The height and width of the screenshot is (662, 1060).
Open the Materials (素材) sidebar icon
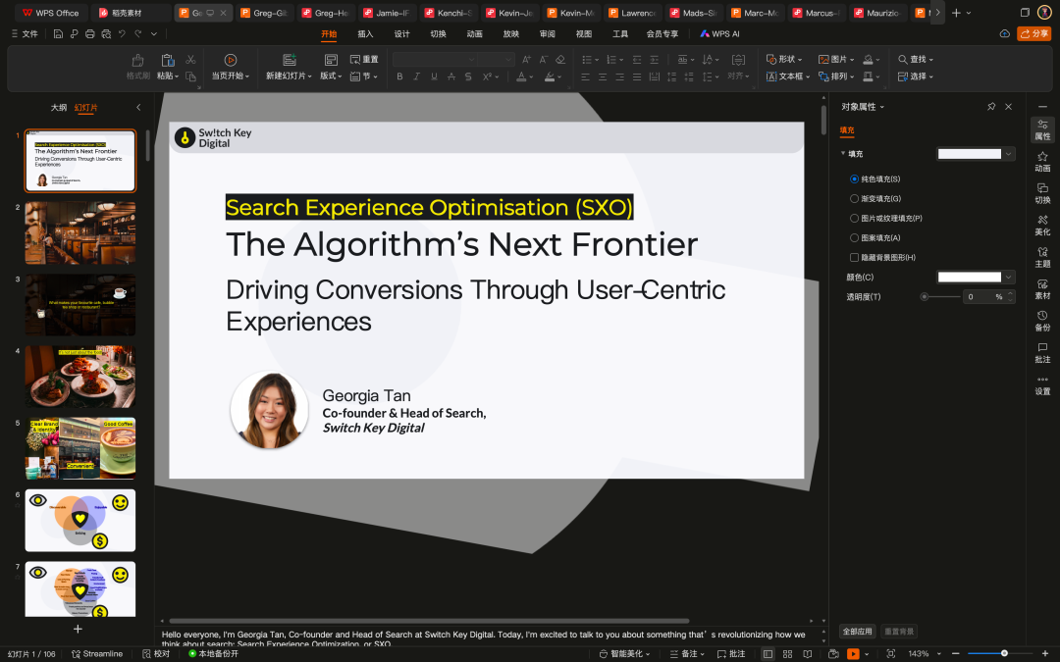1042,289
